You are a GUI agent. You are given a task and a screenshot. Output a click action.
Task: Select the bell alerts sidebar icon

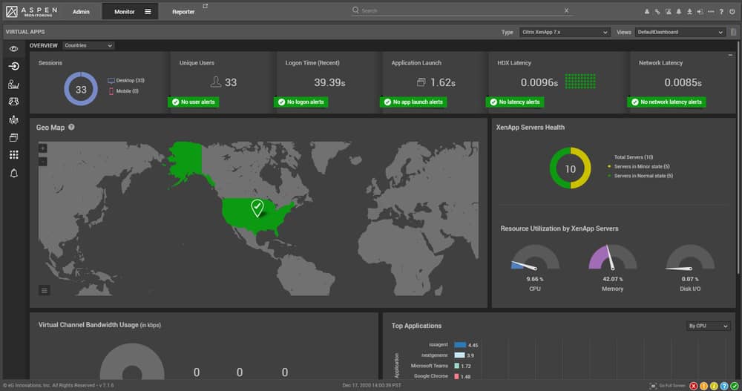click(13, 174)
